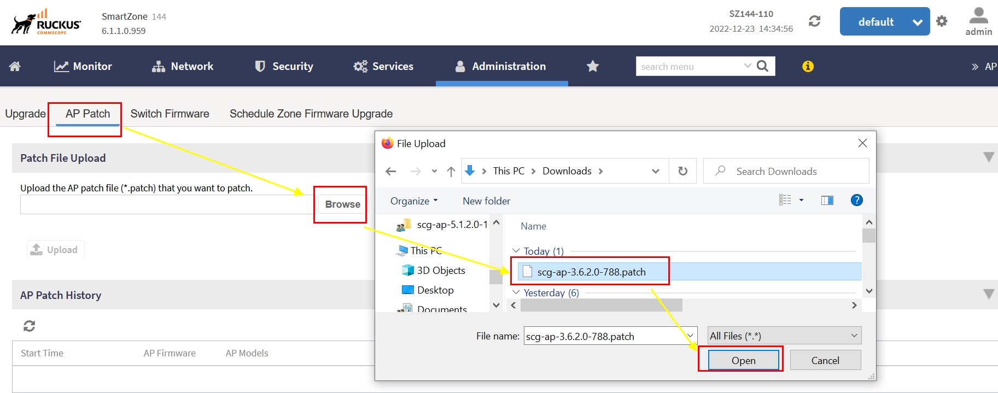
Task: Open the default domain dropdown
Action: point(885,21)
